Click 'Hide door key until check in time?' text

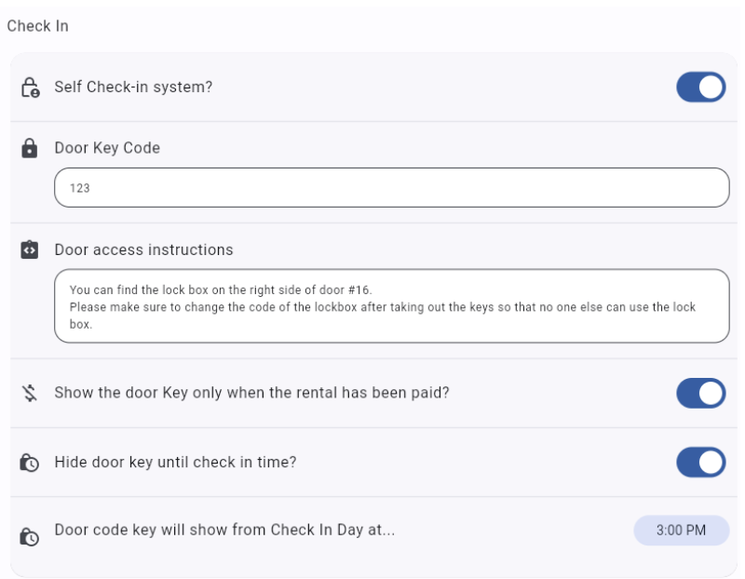[175, 462]
